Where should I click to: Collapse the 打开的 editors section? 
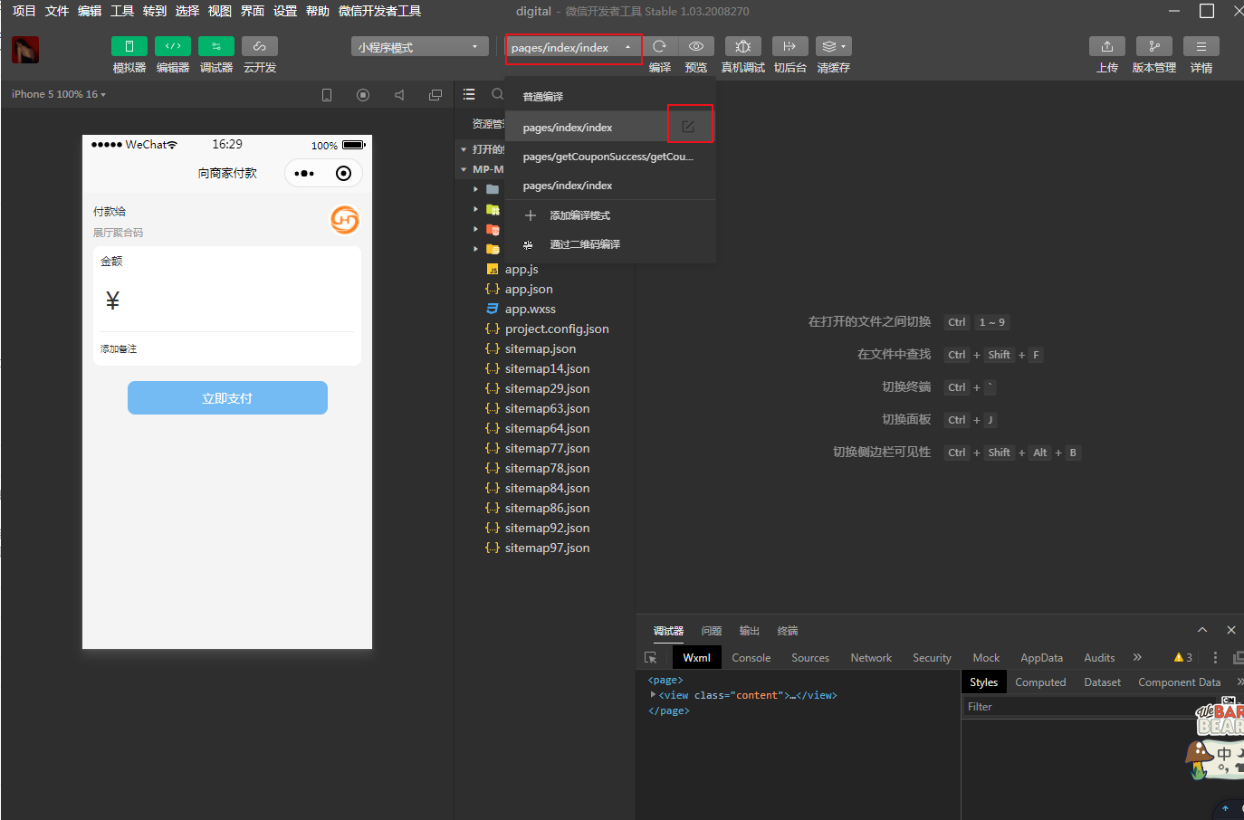tap(464, 149)
